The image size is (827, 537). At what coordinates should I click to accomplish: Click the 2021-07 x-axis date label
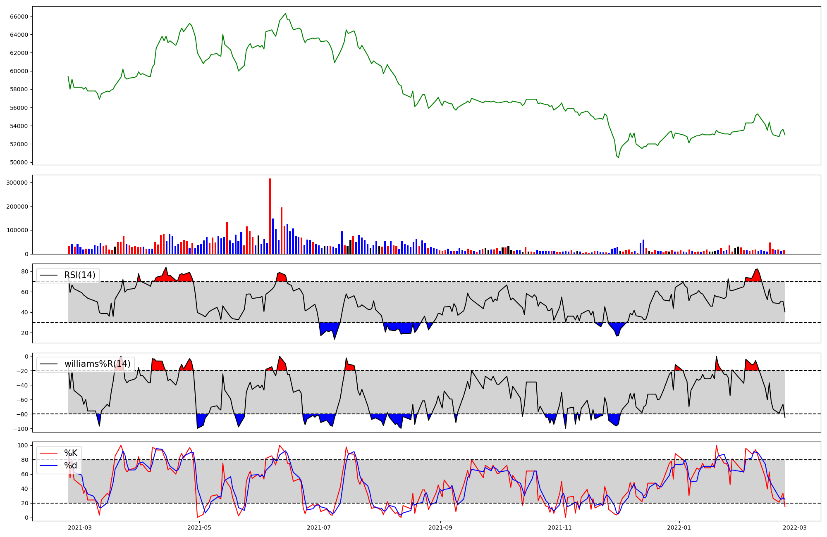(319, 527)
